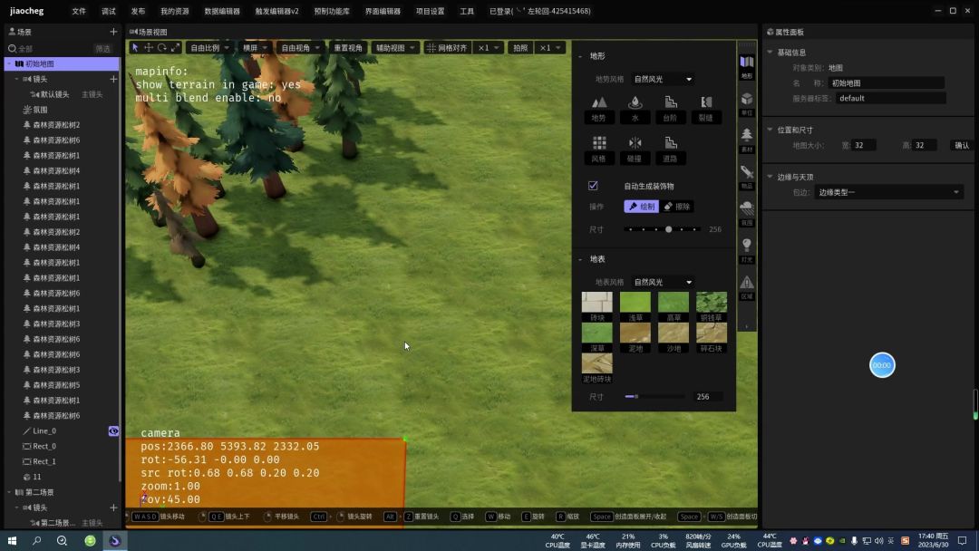Screen dimensions: 979x551
Task: Collapse the 初始地图 tree node
Action: pyautogui.click(x=9, y=63)
